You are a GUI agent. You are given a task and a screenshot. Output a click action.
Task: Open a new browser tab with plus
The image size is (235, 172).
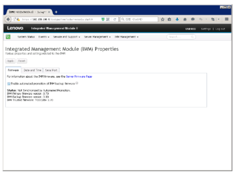56,12
